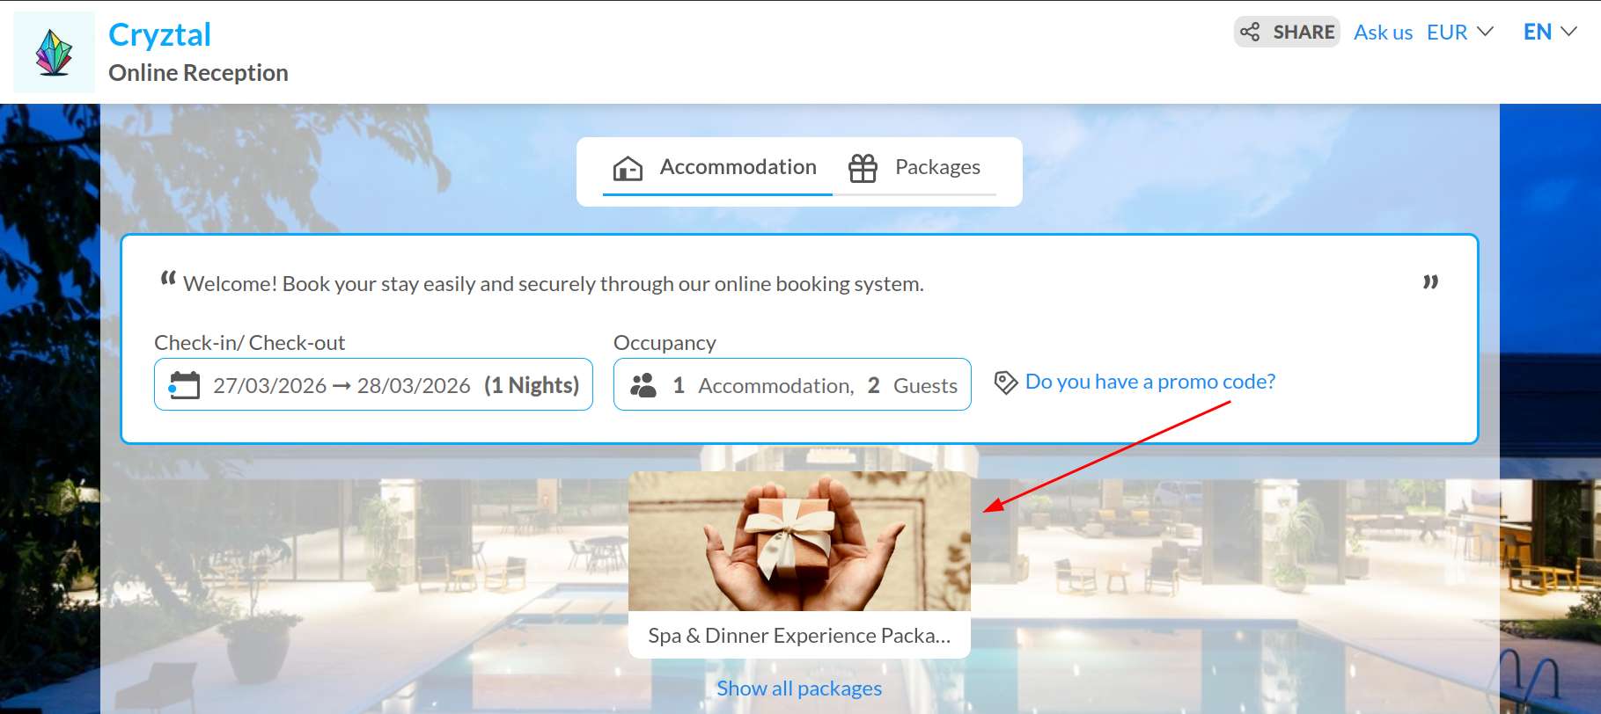Switch to the Packages tab
The width and height of the screenshot is (1601, 714).
point(914,167)
